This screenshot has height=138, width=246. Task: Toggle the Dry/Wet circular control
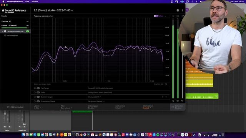pyautogui.click(x=166, y=84)
